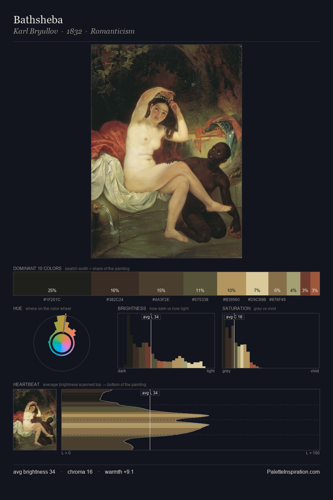Click the title 'Bathsheba'
The height and width of the screenshot is (500, 333).
38,20
